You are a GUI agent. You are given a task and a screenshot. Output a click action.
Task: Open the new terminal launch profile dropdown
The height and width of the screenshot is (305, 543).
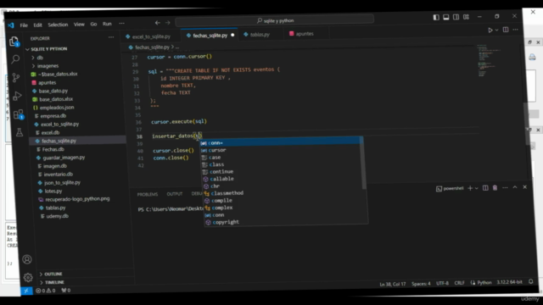coord(477,188)
